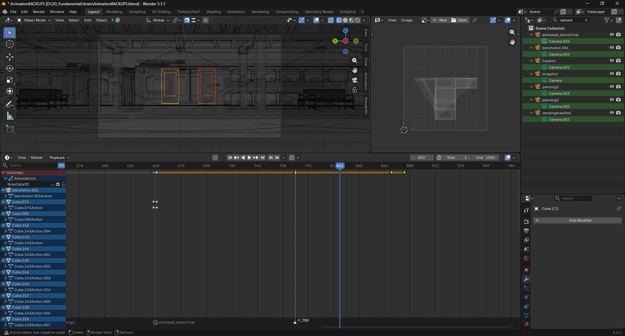Open the Render menu
This screenshot has width=625, height=336.
(39, 12)
